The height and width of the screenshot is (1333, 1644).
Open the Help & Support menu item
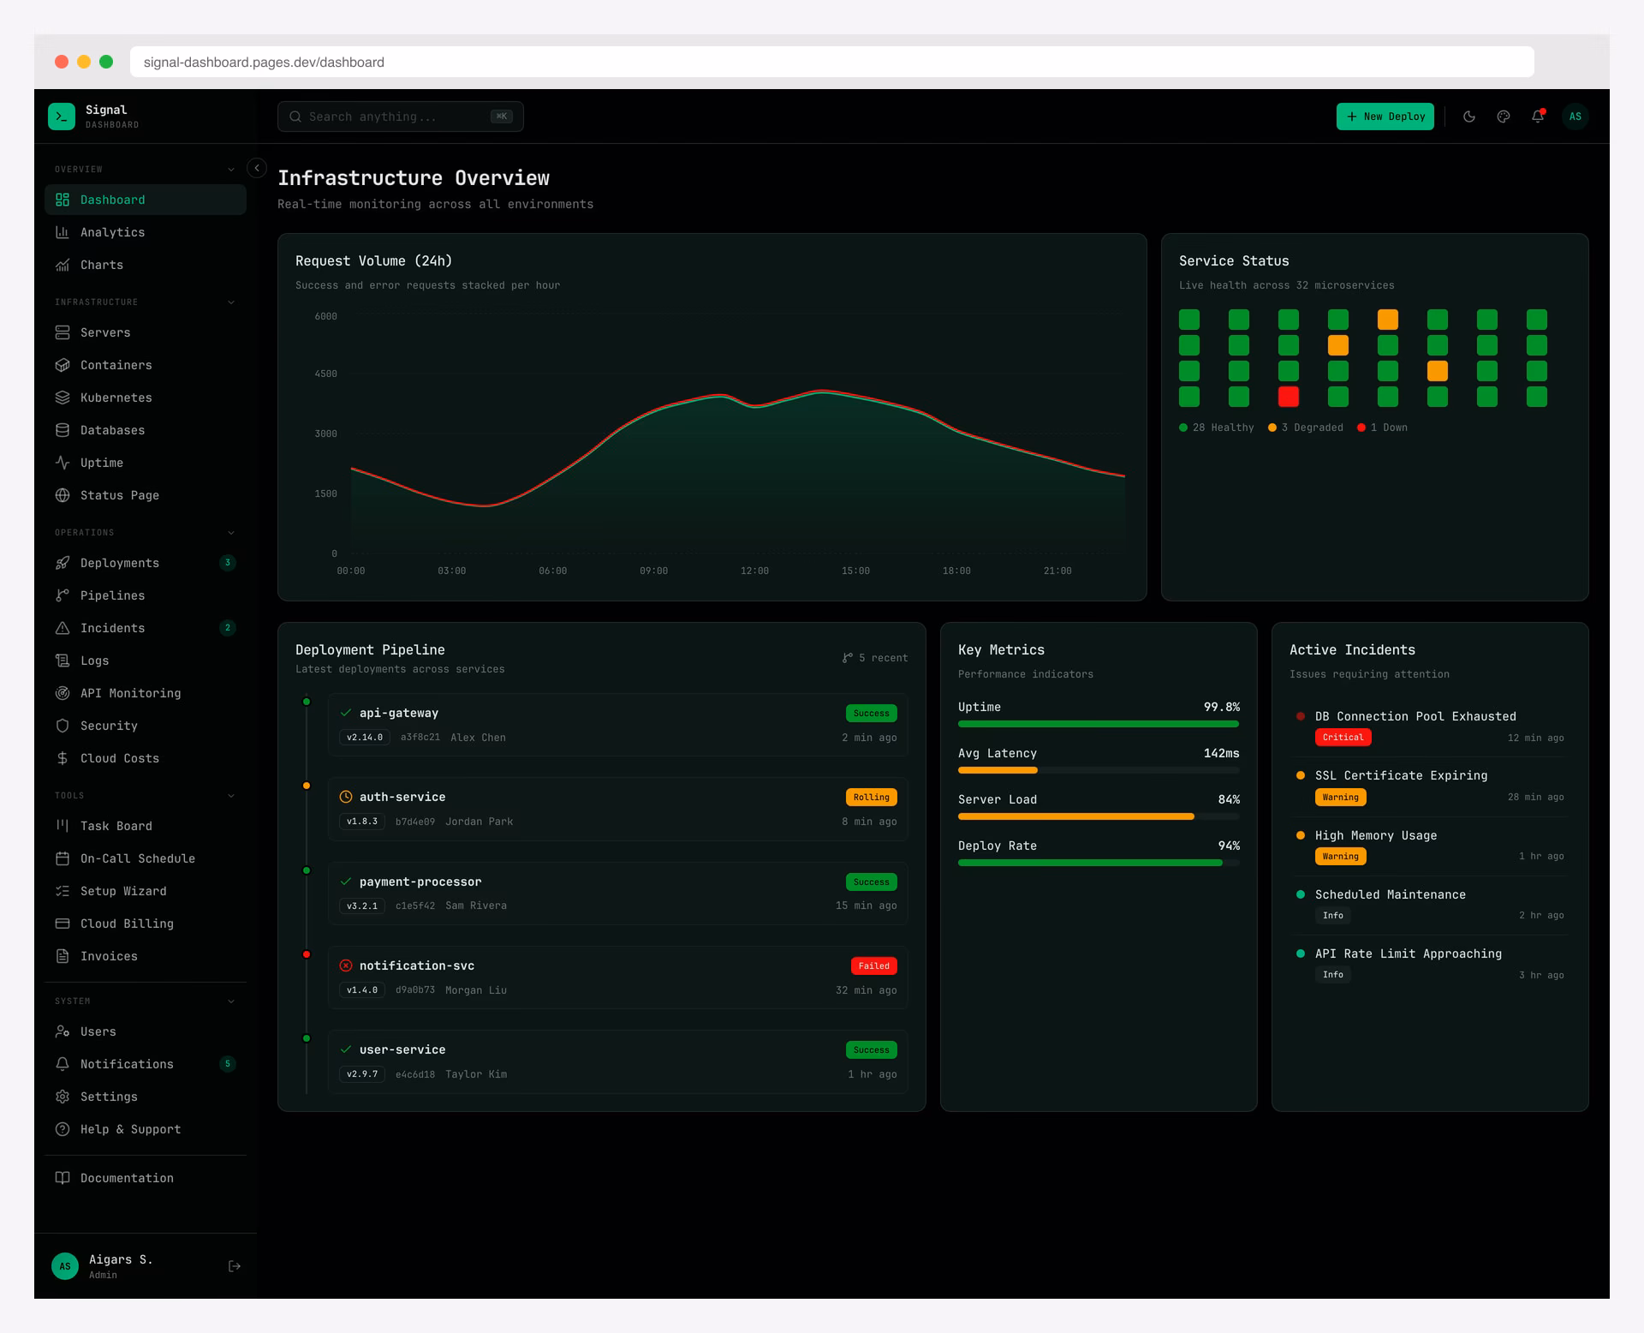coord(146,1129)
